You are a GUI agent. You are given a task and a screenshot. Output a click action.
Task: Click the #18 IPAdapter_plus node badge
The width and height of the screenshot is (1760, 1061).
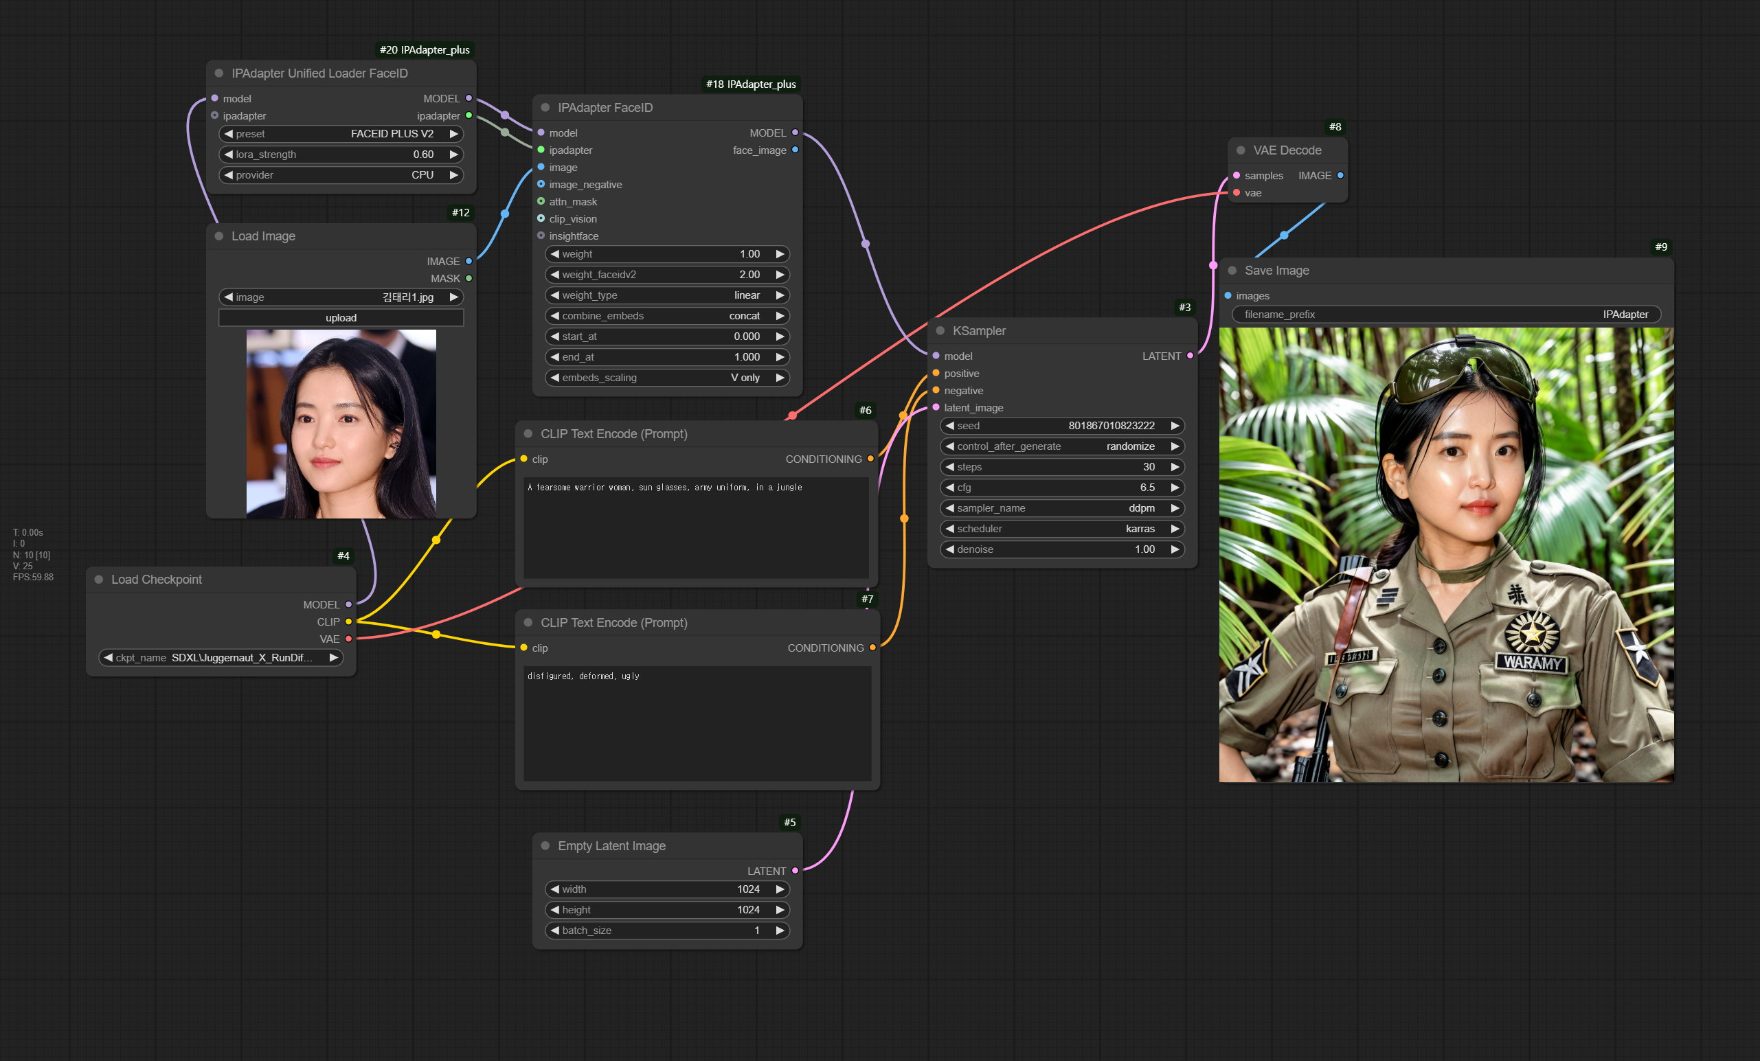pos(750,84)
